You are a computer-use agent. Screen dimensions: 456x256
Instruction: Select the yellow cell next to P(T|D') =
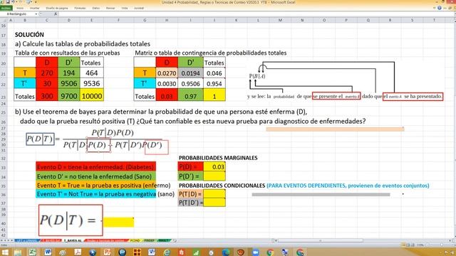214,202
